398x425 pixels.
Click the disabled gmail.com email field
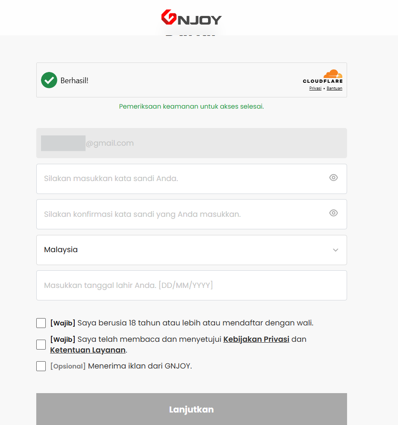tap(192, 143)
